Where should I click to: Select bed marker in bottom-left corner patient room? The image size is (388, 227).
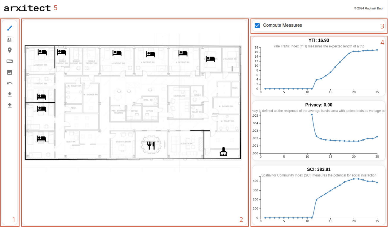point(41,138)
